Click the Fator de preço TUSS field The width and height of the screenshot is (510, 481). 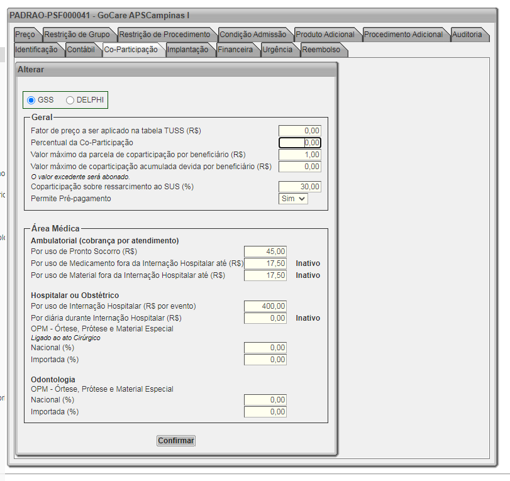300,131
